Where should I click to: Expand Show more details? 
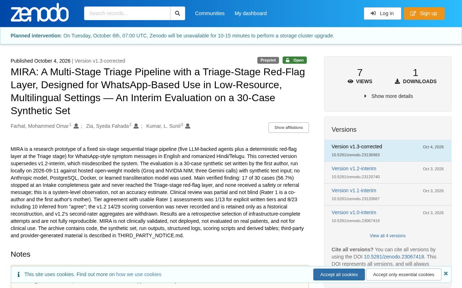(x=388, y=96)
